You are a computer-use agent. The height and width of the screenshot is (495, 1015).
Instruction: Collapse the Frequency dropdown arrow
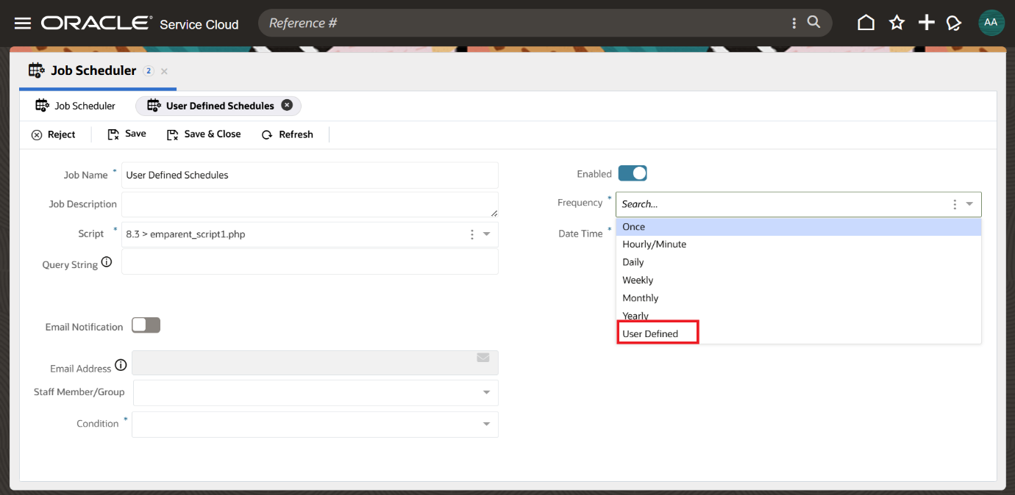tap(969, 204)
